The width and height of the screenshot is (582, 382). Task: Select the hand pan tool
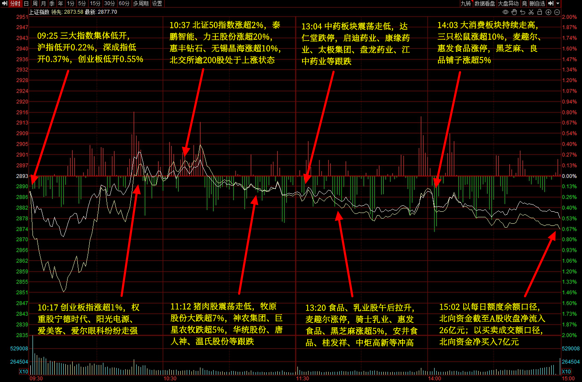514,12
